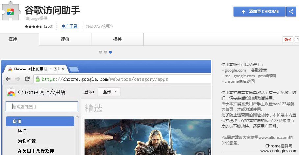Click the G+1 button
The height and width of the screenshot is (155, 299).
pos(288,40)
